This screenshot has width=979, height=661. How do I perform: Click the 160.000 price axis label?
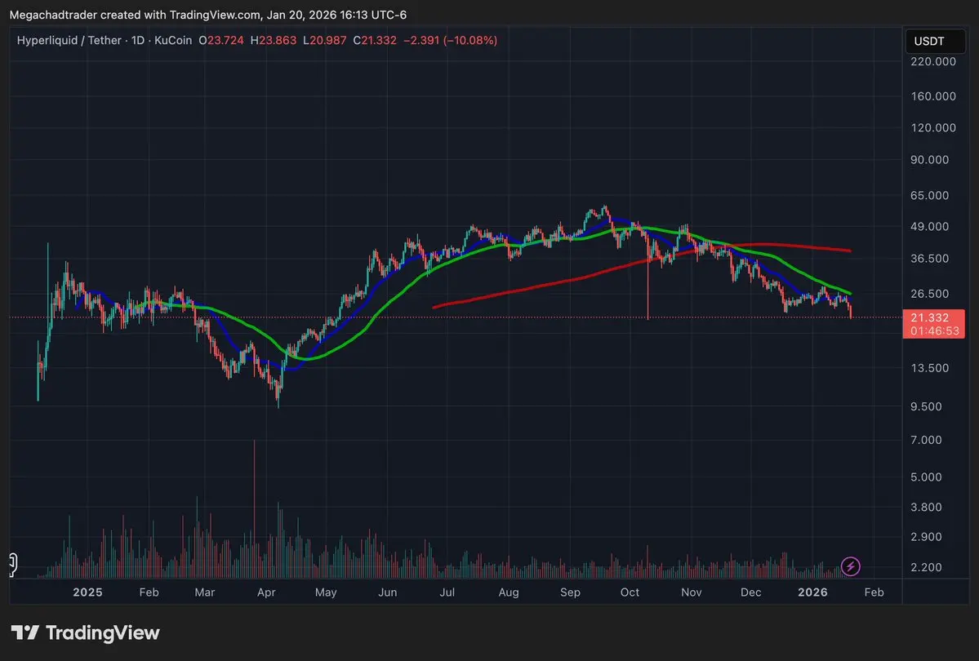click(932, 96)
